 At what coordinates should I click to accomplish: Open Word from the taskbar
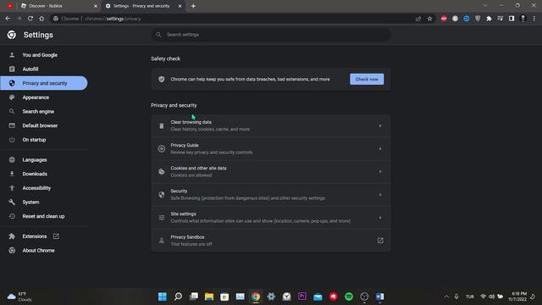tap(379, 297)
